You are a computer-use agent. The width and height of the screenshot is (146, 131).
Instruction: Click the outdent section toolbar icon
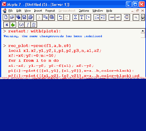coord(97,17)
